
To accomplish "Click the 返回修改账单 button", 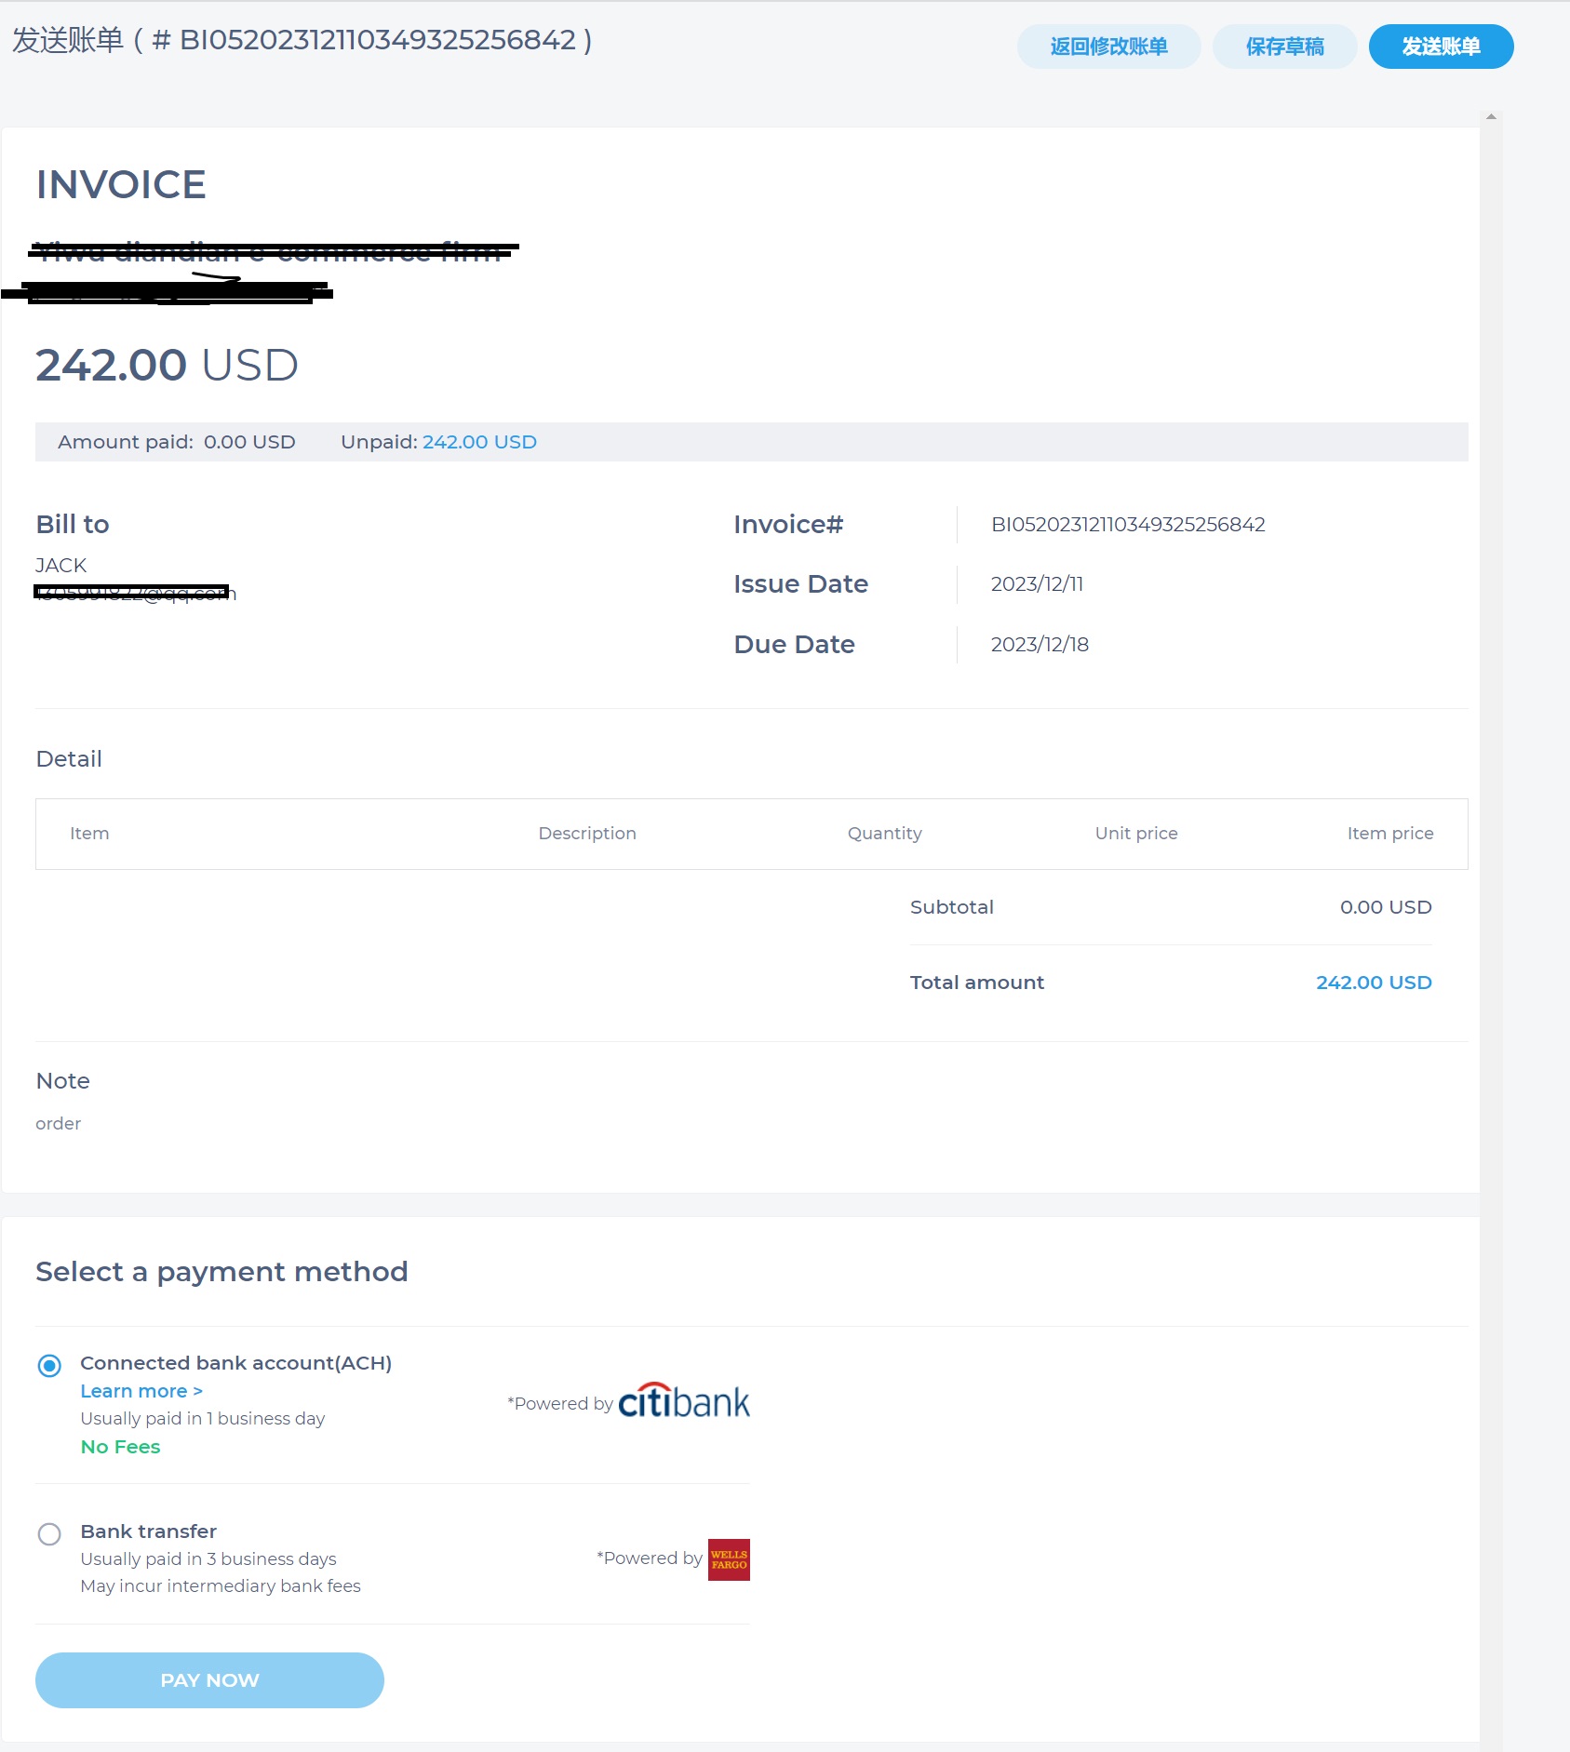I will click(1109, 46).
